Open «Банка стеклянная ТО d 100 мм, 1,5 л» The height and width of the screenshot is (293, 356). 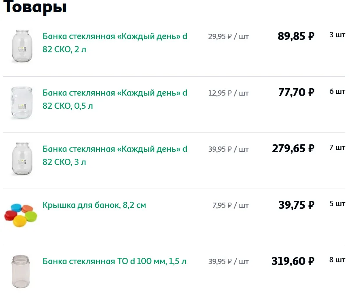pyautogui.click(x=115, y=261)
